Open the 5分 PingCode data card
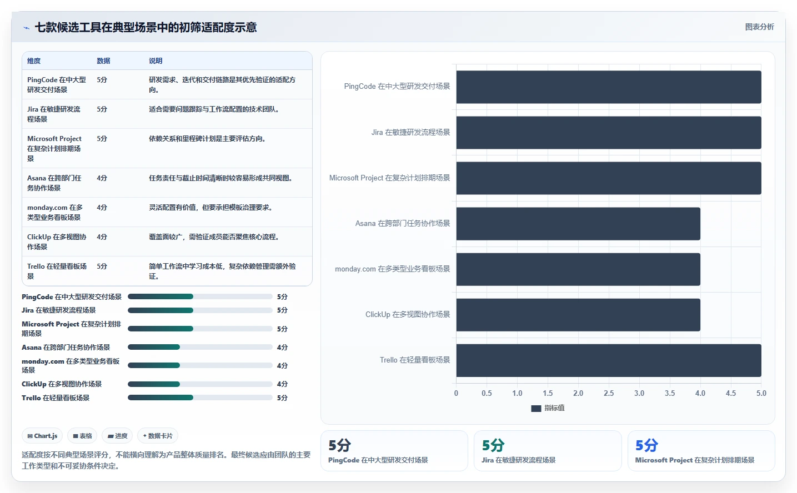The image size is (797, 493). tap(394, 451)
